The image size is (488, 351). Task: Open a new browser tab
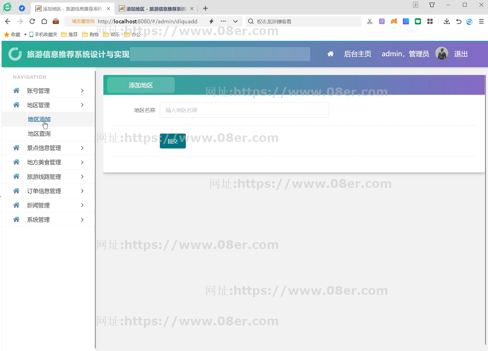click(205, 8)
